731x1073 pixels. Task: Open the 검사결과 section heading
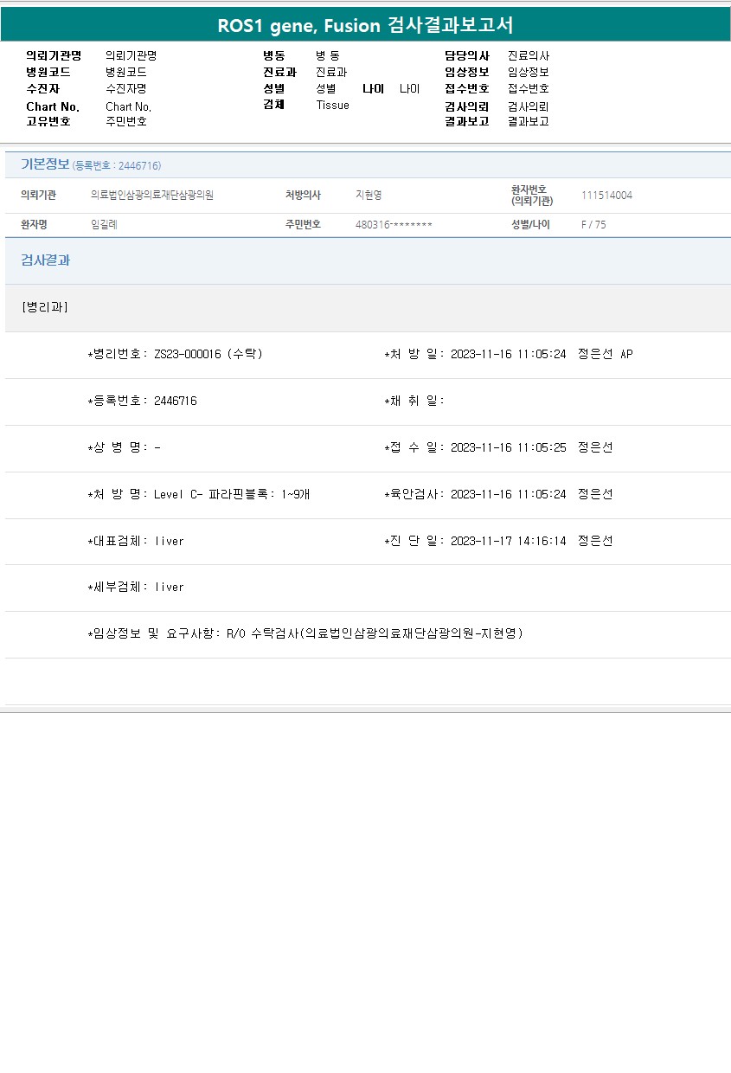[45, 260]
